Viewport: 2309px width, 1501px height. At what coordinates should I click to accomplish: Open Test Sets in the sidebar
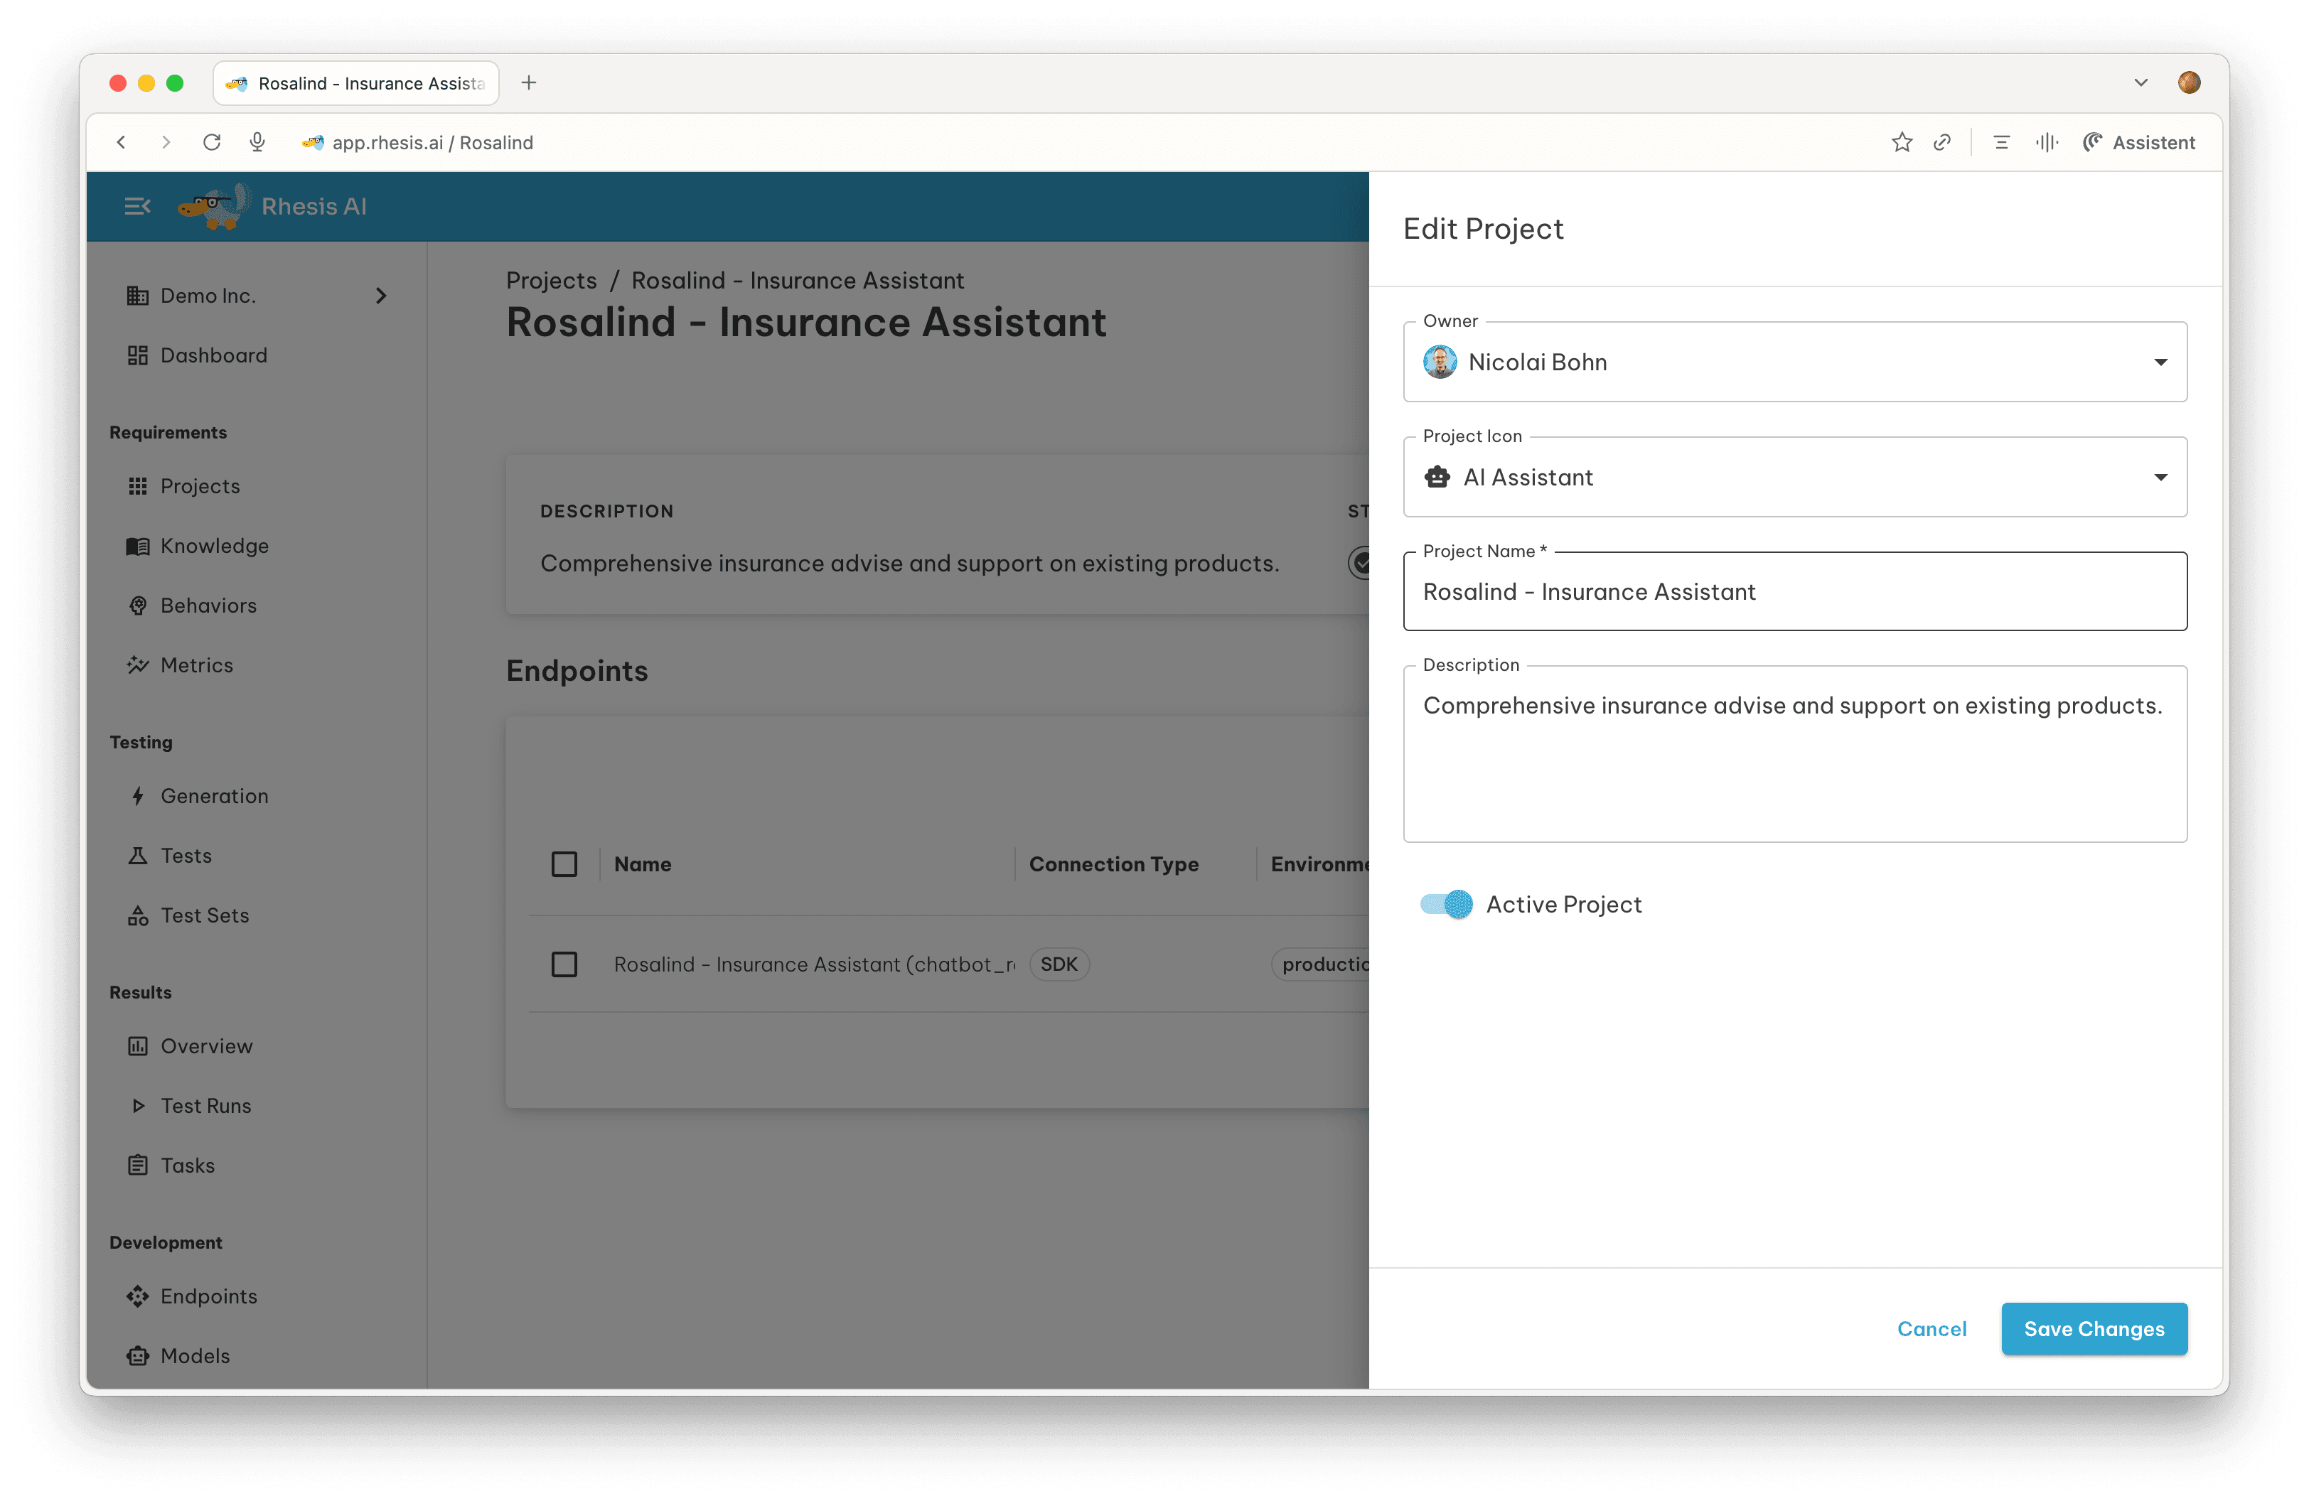click(204, 915)
